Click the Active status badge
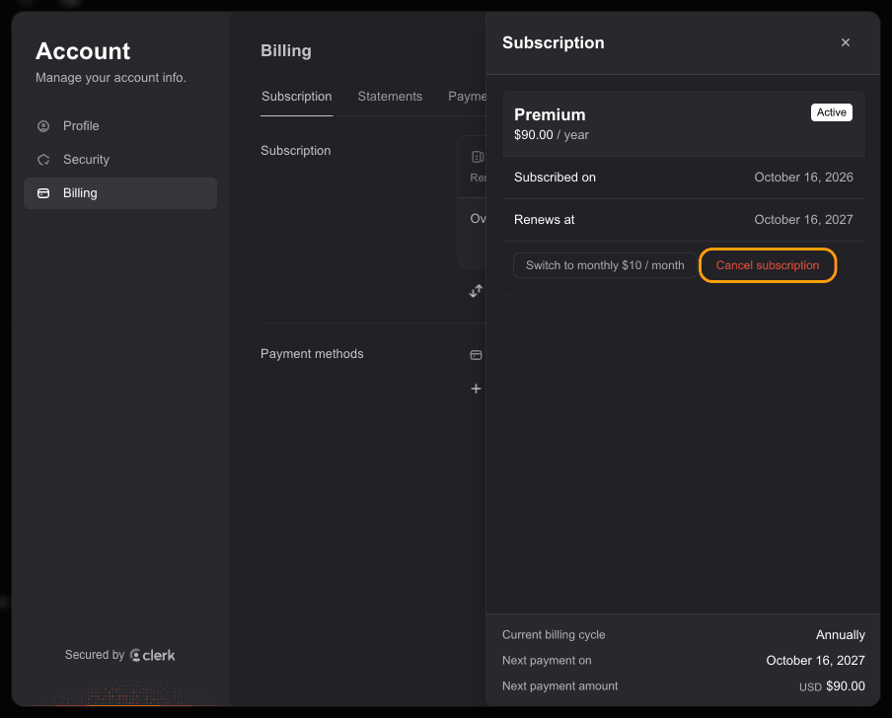This screenshot has width=892, height=718. click(831, 112)
